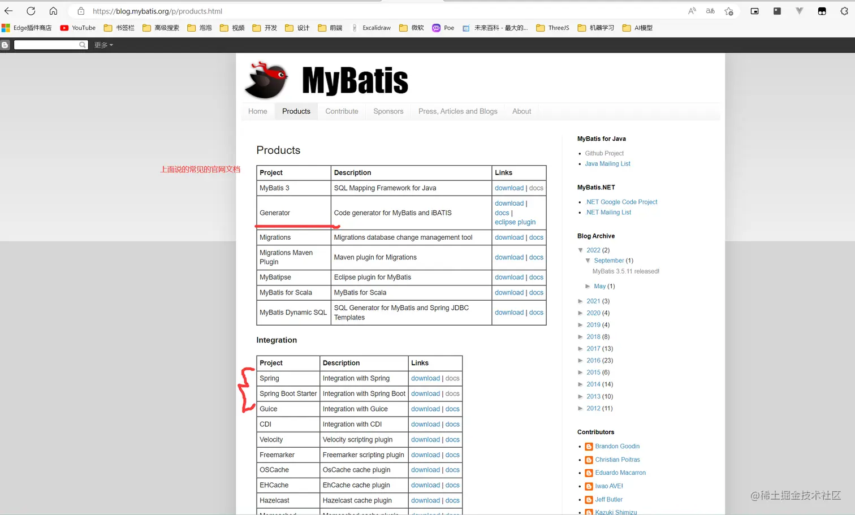Open the 机器学习 bookmarks folder

coord(595,28)
